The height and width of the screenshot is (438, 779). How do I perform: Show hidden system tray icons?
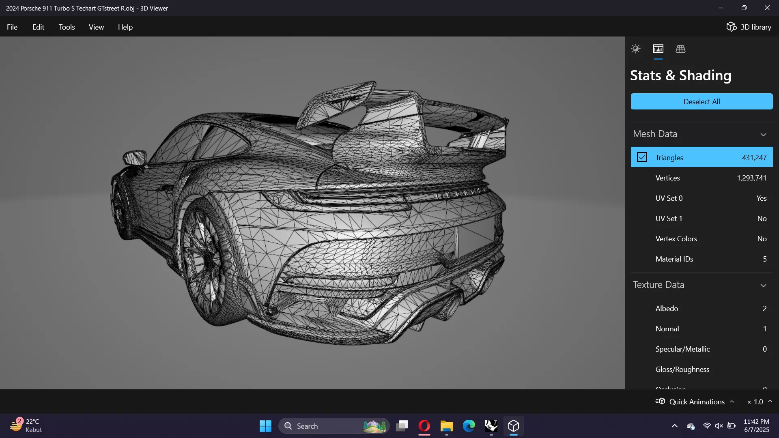[674, 426]
